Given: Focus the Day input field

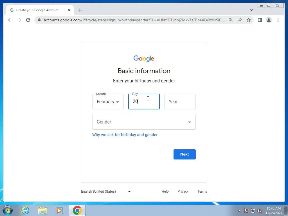Looking at the screenshot, I should tap(144, 102).
